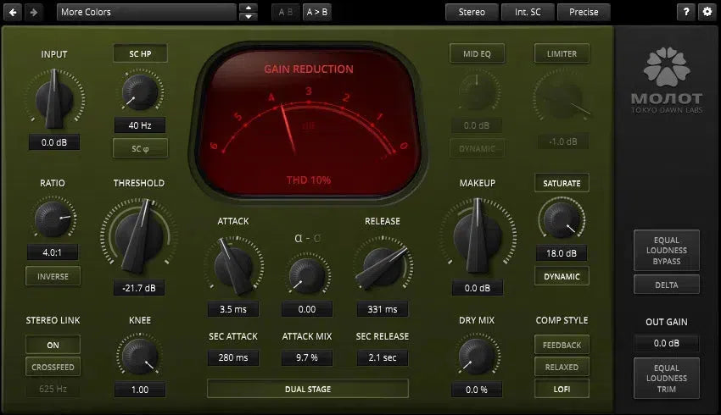
Task: Open the help question mark icon
Action: [x=685, y=12]
